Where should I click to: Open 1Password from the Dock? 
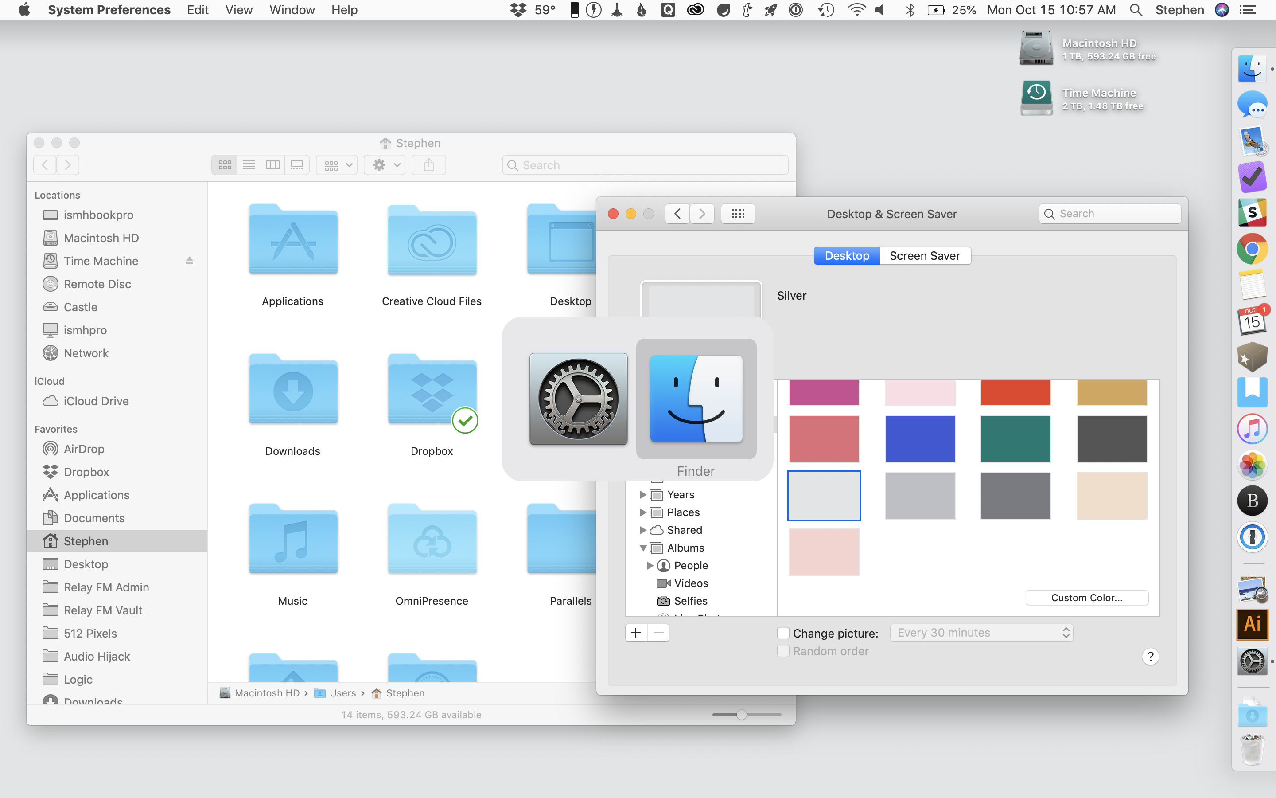[1252, 537]
